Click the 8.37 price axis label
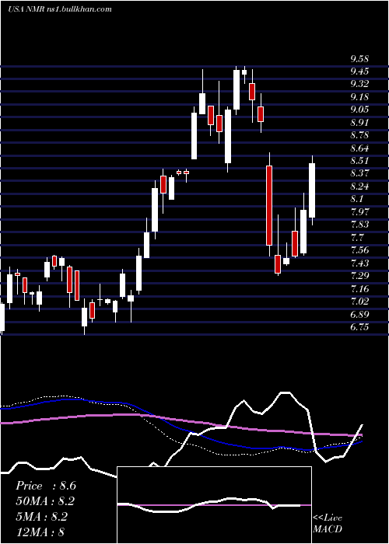The height and width of the screenshot is (544, 389). (x=359, y=173)
